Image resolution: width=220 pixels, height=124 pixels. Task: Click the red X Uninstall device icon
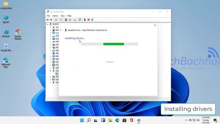[89, 20]
